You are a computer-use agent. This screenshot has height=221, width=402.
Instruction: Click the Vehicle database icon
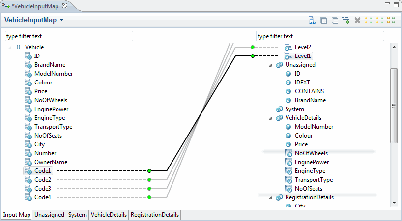19,47
